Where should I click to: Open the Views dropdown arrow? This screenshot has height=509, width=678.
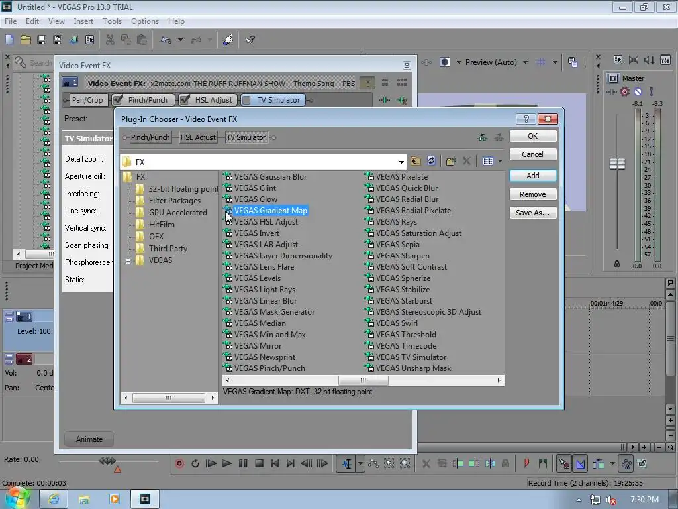[501, 162]
